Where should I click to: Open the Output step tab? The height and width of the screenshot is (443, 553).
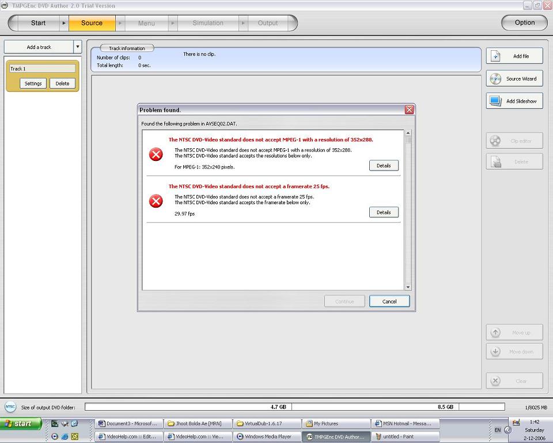(x=268, y=23)
